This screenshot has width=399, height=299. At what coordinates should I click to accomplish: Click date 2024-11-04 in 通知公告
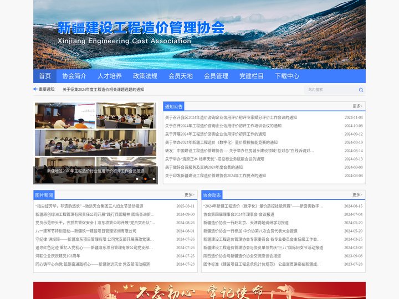(x=354, y=117)
